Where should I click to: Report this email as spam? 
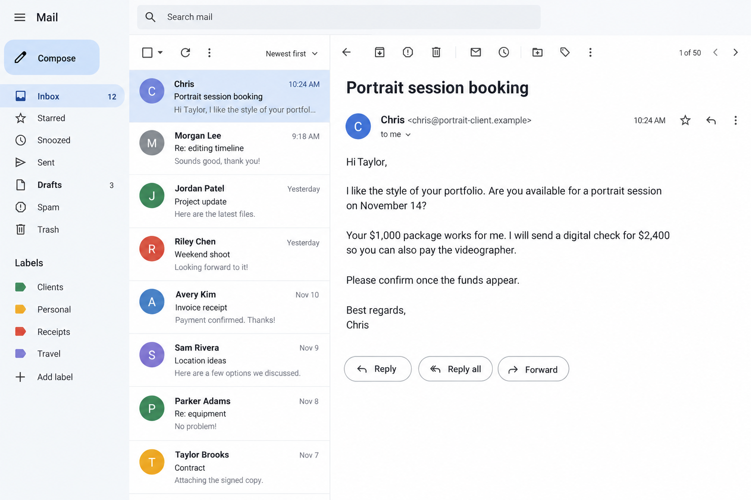[408, 52]
